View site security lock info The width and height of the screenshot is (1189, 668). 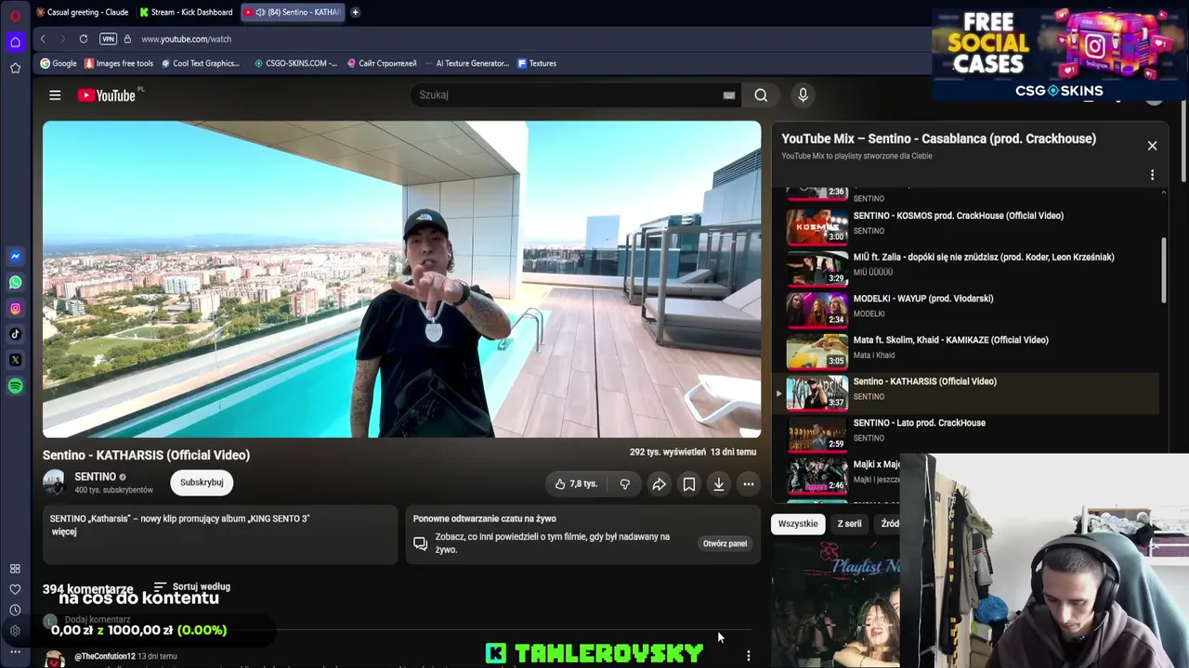(x=127, y=39)
